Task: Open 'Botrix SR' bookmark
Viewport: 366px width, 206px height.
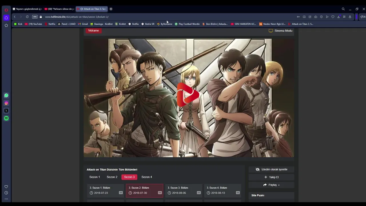Action: (148, 24)
